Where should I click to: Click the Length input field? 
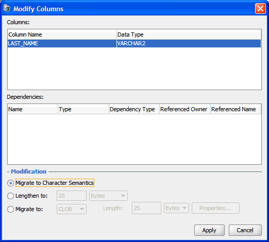[146, 208]
